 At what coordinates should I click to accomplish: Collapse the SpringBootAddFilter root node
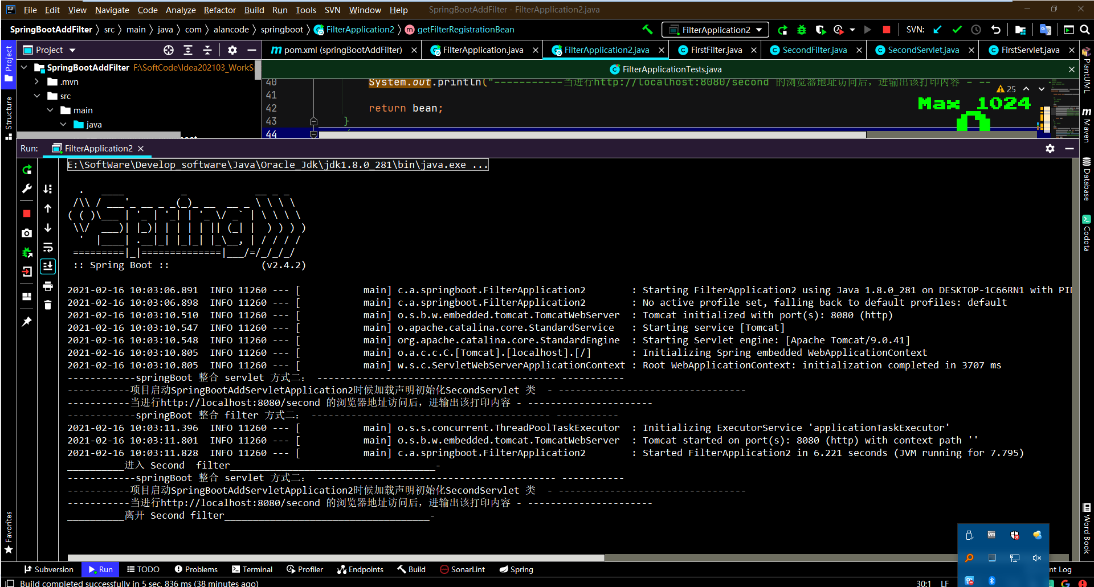25,67
